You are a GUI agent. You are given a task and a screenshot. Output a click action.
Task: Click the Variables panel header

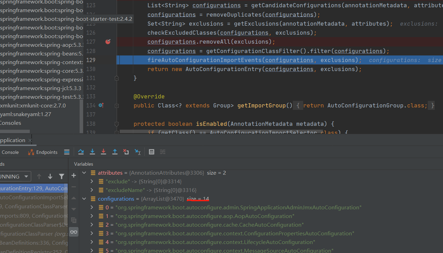pyautogui.click(x=83, y=164)
